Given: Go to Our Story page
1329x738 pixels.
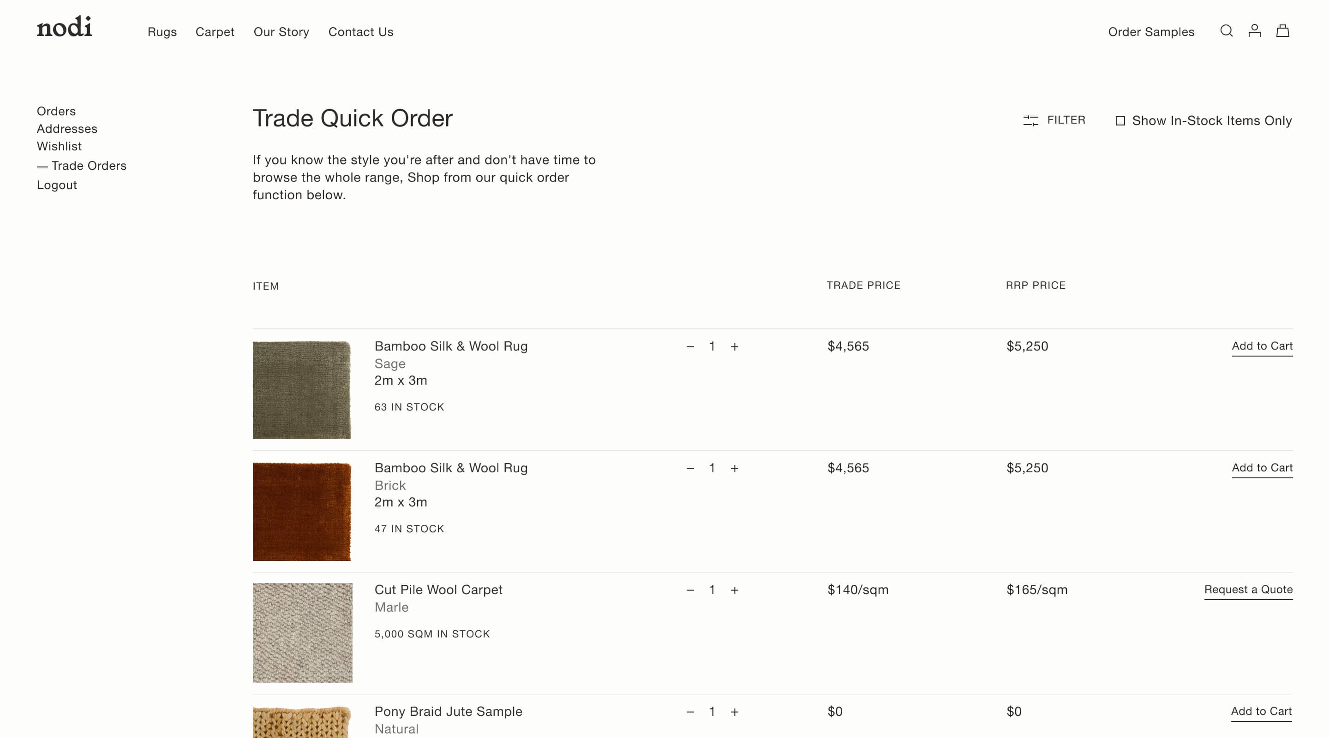Looking at the screenshot, I should pos(281,32).
